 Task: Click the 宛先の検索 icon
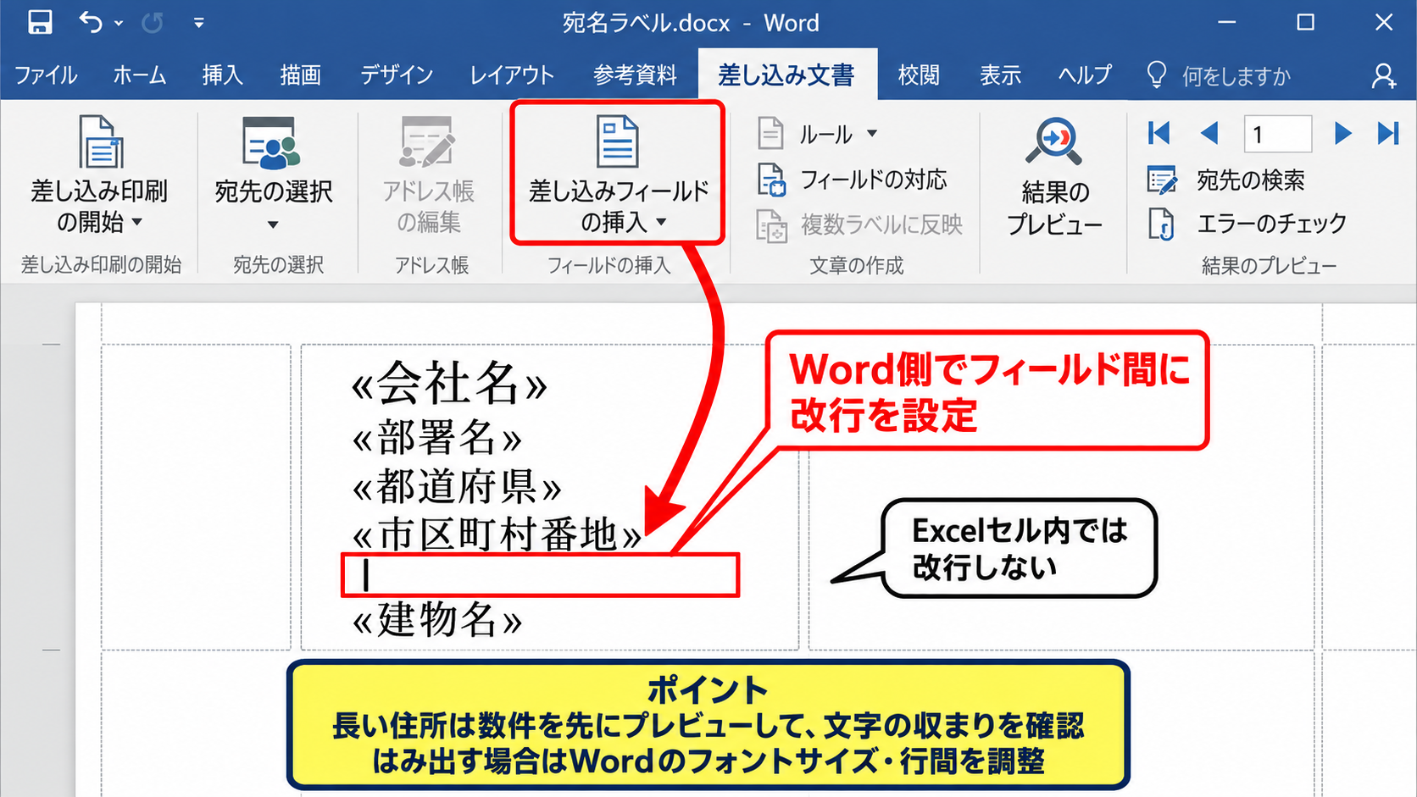point(1162,180)
